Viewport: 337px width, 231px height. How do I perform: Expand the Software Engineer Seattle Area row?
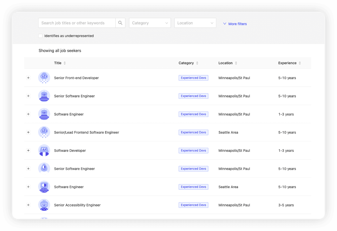pyautogui.click(x=28, y=187)
